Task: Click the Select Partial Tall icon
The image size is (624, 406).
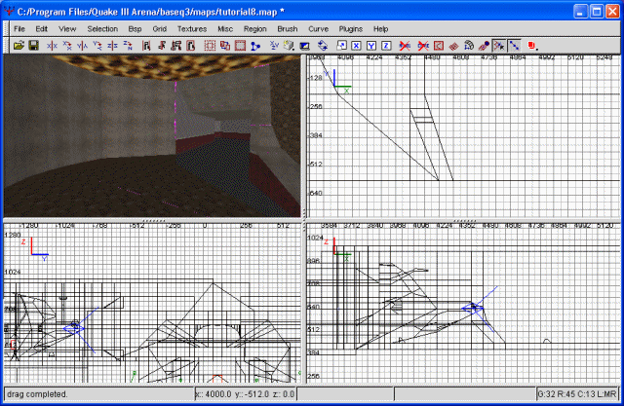Action: pyautogui.click(x=175, y=46)
